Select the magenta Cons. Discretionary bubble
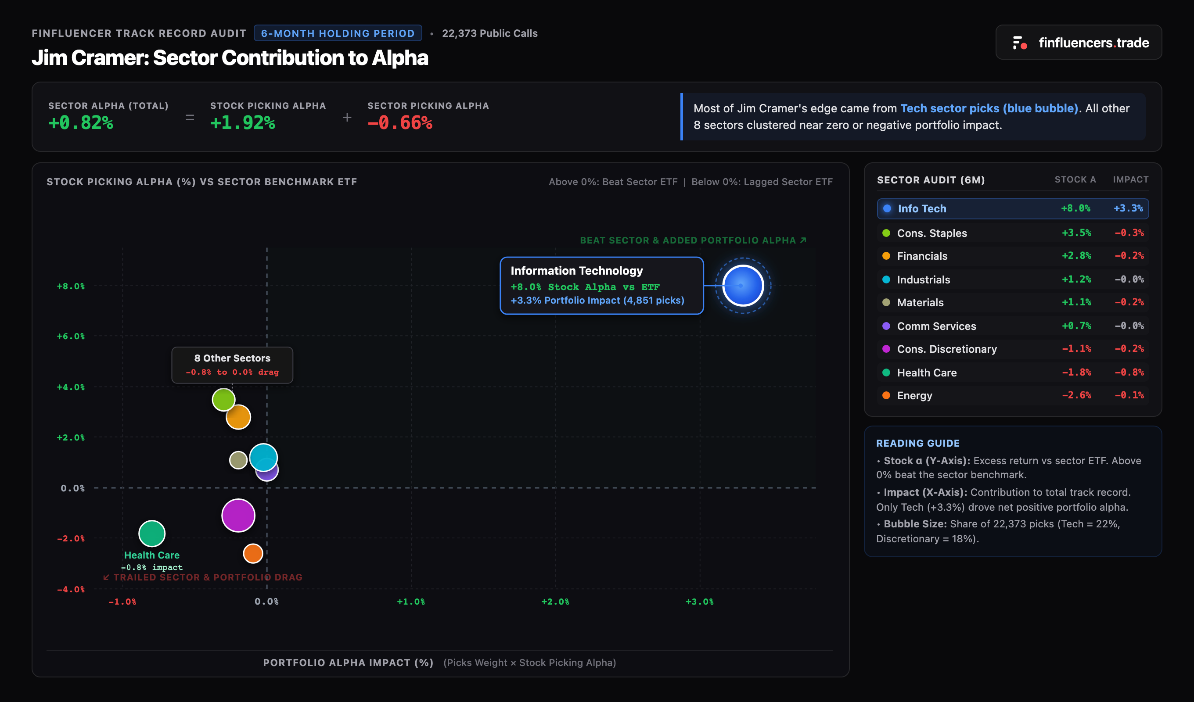The image size is (1194, 702). [x=238, y=516]
